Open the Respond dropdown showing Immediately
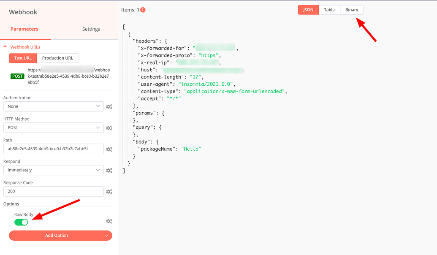This screenshot has width=437, height=255. [x=53, y=170]
